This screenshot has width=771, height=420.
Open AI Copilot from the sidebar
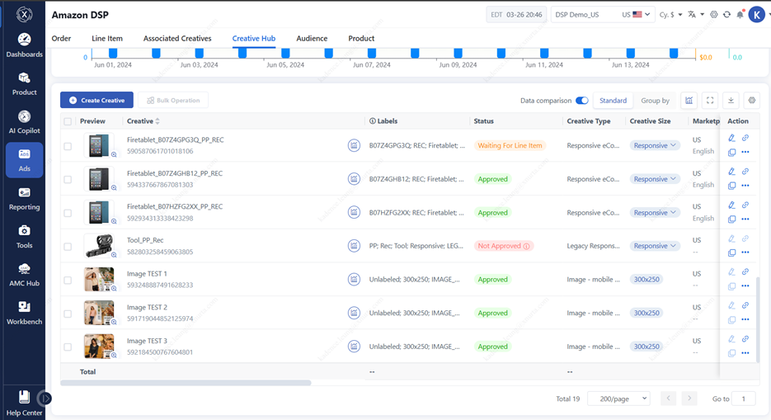24,121
